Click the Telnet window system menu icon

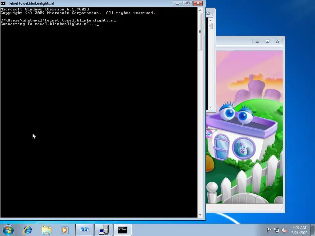3,3
